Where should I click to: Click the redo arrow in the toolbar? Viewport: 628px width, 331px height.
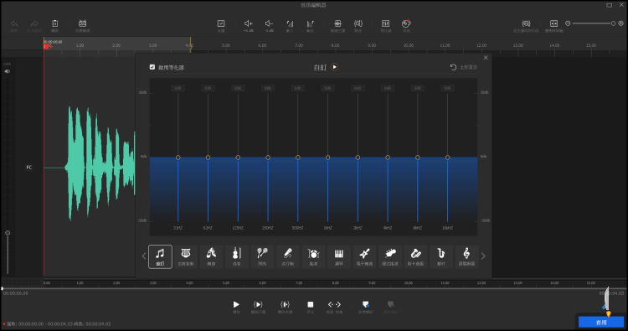tap(34, 23)
